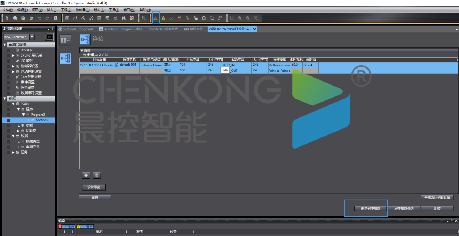Click the red alert icon in toolbar
459x236 pixels.
click(131, 18)
